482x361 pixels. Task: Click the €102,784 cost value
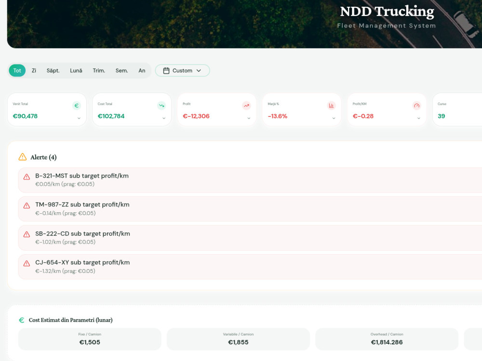(x=111, y=116)
